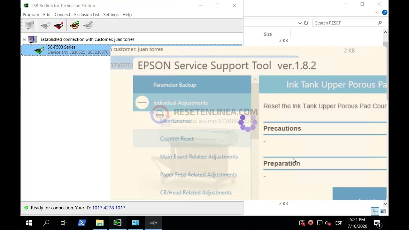Open the Connect menu
The image size is (409, 230).
(62, 15)
